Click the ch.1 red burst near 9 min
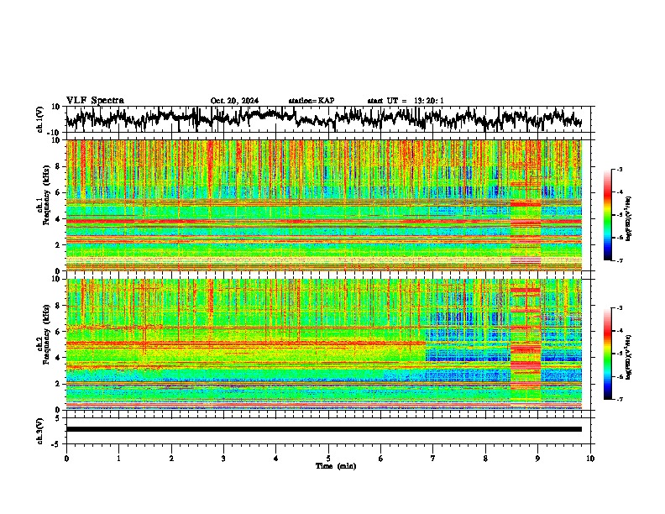This screenshot has width=665, height=514. coord(526,205)
